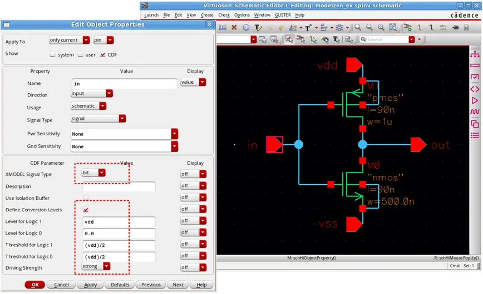
Task: Select the edit text label tool
Action: tap(258, 28)
